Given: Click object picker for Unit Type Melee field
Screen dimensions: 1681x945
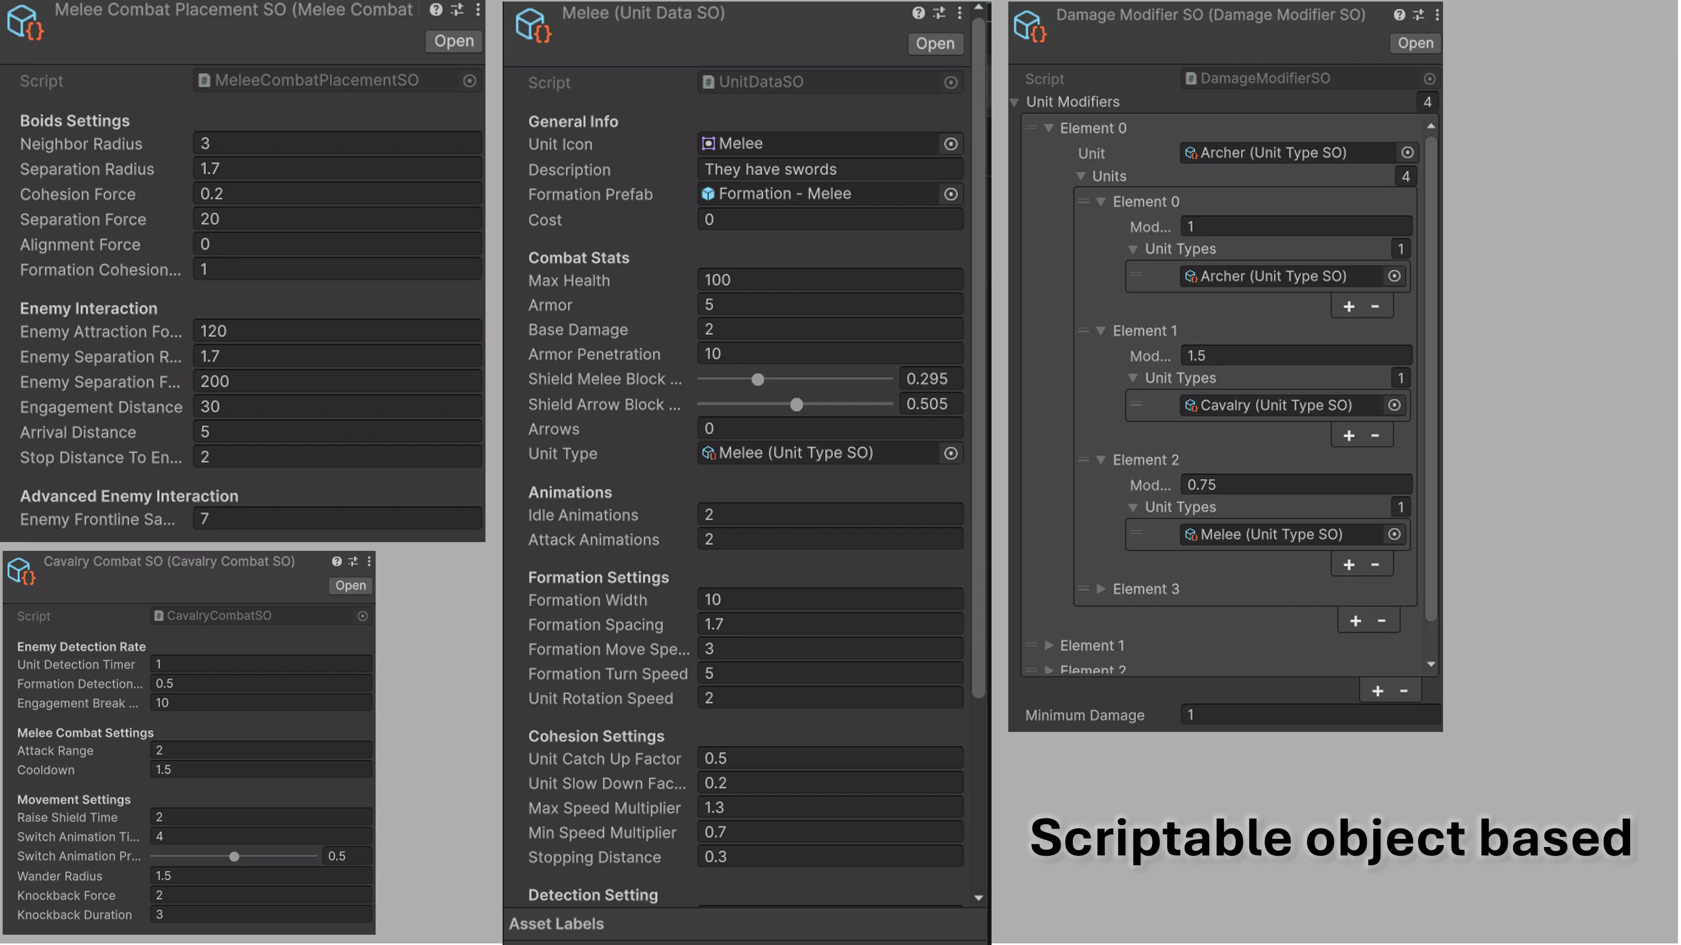Looking at the screenshot, I should (x=951, y=453).
